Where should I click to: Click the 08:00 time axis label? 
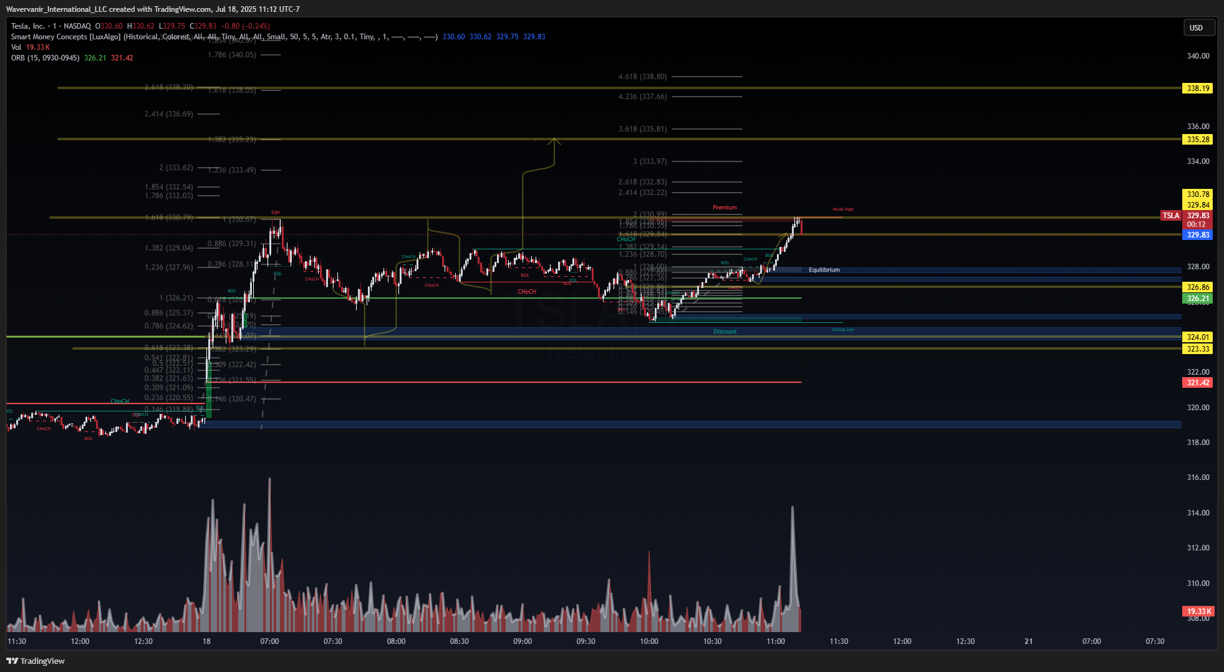click(396, 641)
